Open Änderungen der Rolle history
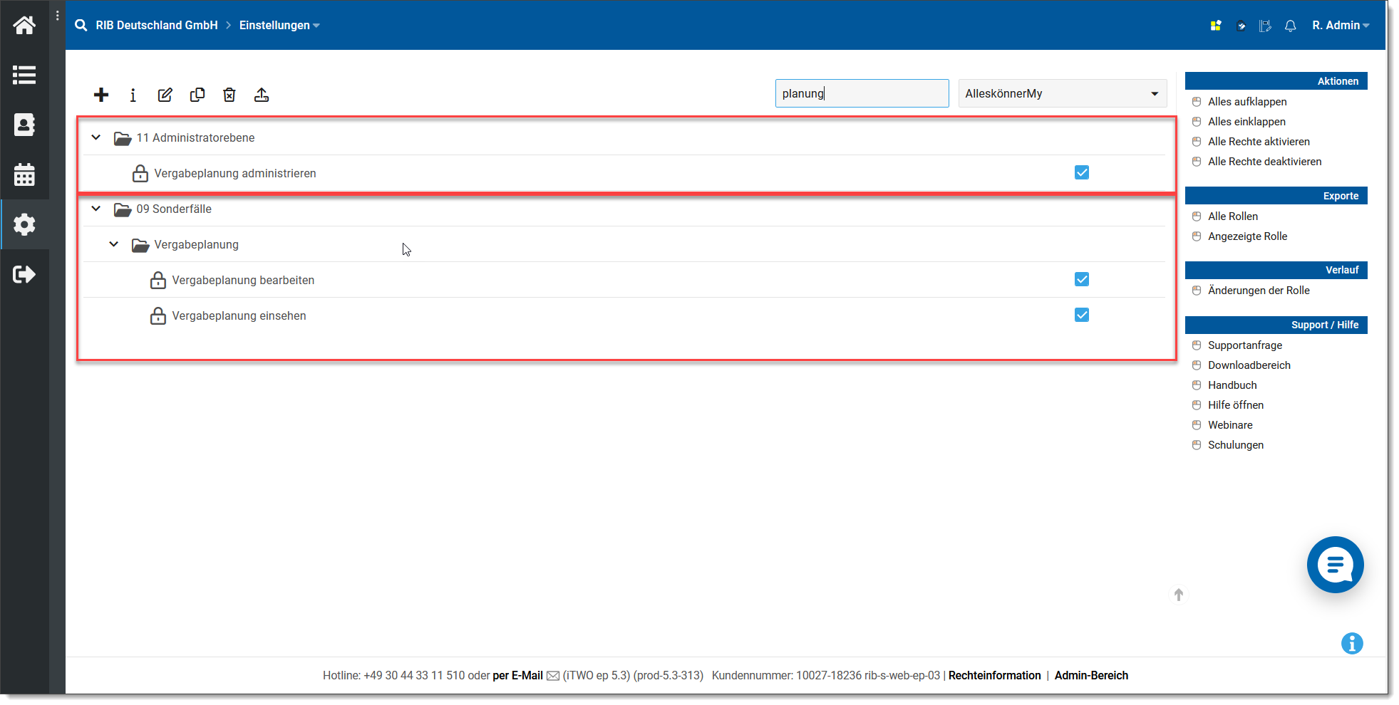The height and width of the screenshot is (705, 1399). pos(1259,291)
